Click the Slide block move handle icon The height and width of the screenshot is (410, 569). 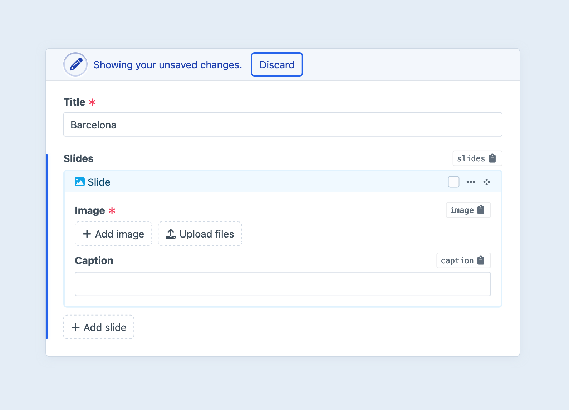tap(486, 182)
